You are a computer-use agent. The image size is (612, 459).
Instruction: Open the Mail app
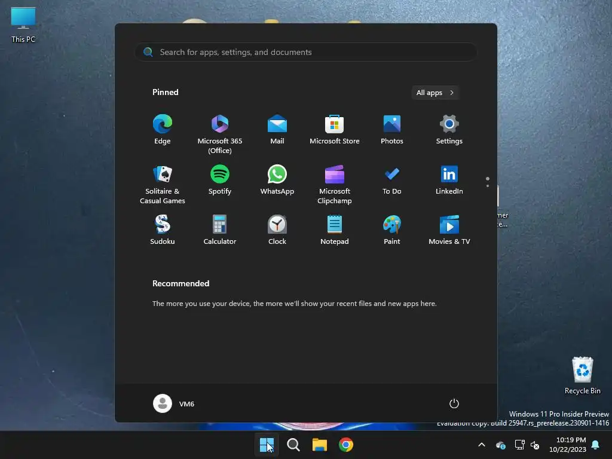point(277,130)
